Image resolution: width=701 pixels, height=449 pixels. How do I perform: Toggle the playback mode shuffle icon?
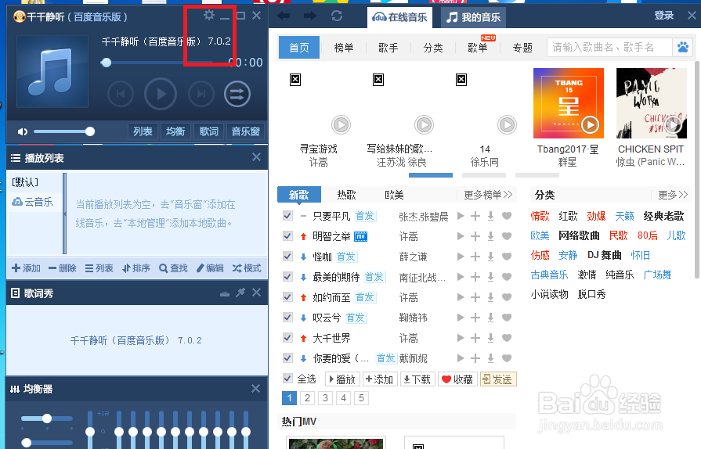pos(237,94)
